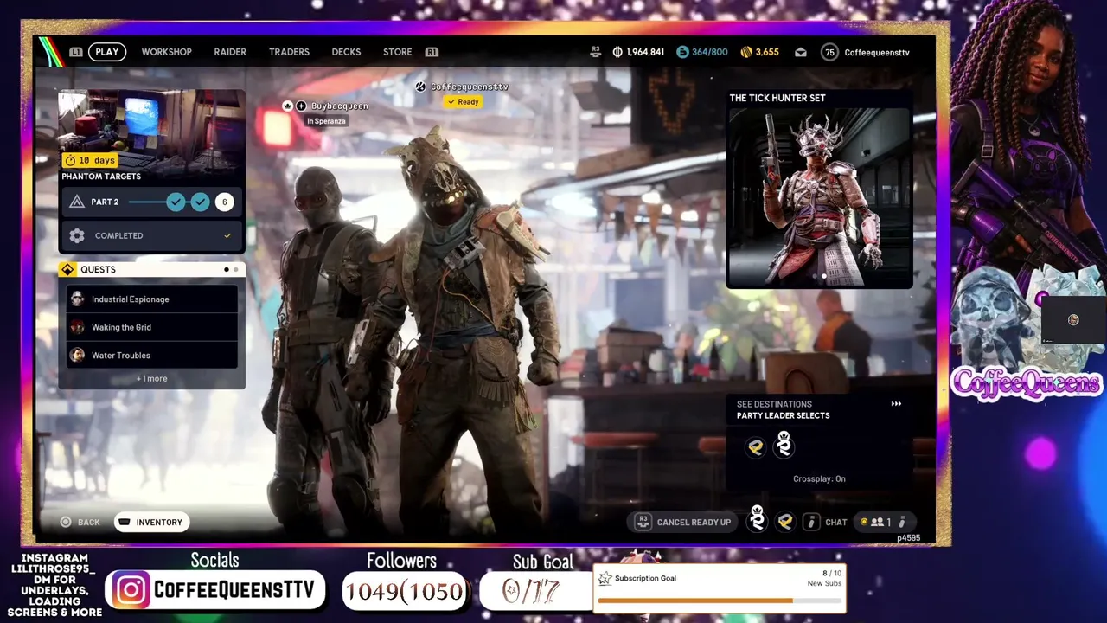Open CHAT from the bottom bar
The image size is (1107, 623).
coord(836,522)
